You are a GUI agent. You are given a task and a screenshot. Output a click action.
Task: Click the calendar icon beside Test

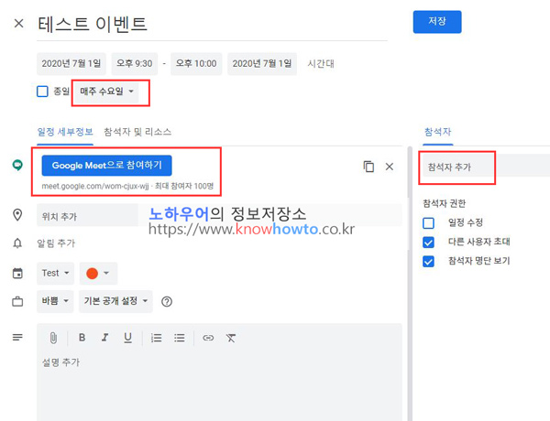click(x=17, y=274)
